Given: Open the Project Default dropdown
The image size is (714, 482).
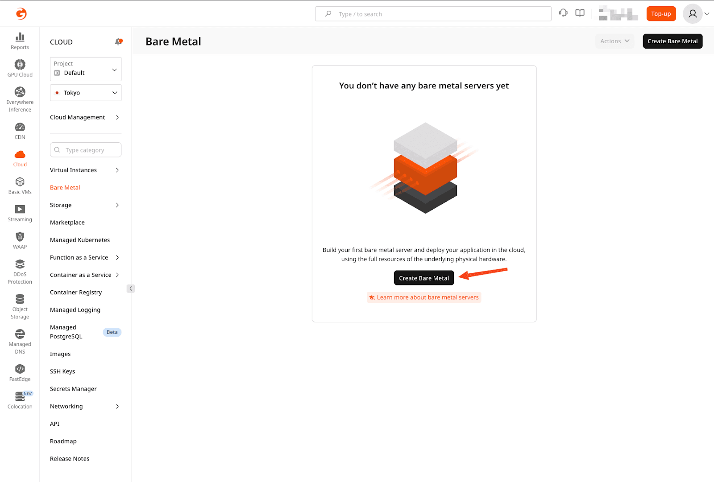Looking at the screenshot, I should pyautogui.click(x=86, y=69).
